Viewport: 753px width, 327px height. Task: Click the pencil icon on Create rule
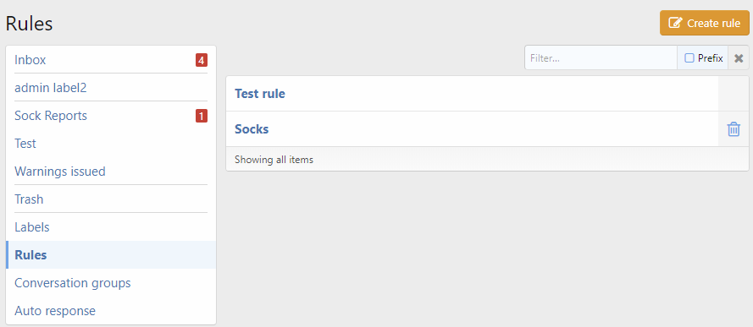[675, 23]
